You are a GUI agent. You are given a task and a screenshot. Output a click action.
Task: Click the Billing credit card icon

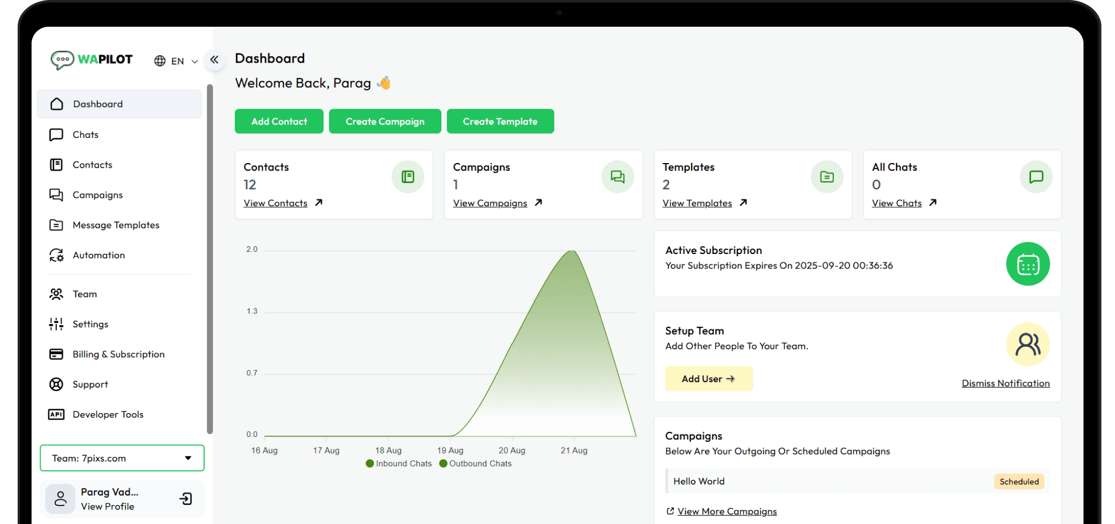tap(56, 354)
